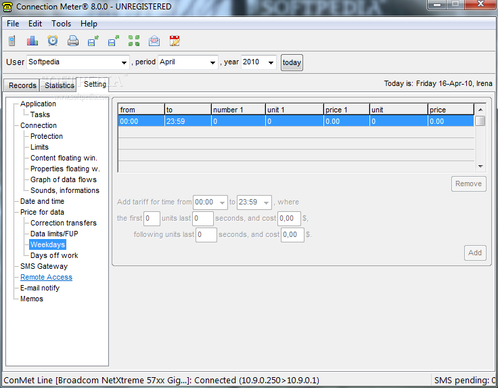Click the open envelope mail icon
The width and height of the screenshot is (498, 388).
tap(154, 41)
